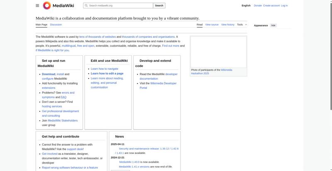
Task: Click the MediaWiki sunflower logo
Action: (47, 5)
